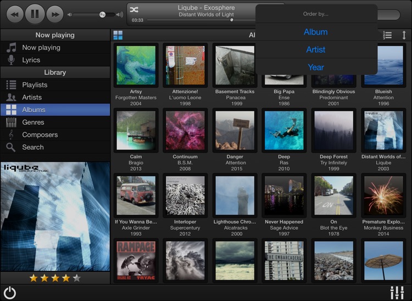Switch to numbered list view icon
The image size is (412, 301).
click(387, 35)
